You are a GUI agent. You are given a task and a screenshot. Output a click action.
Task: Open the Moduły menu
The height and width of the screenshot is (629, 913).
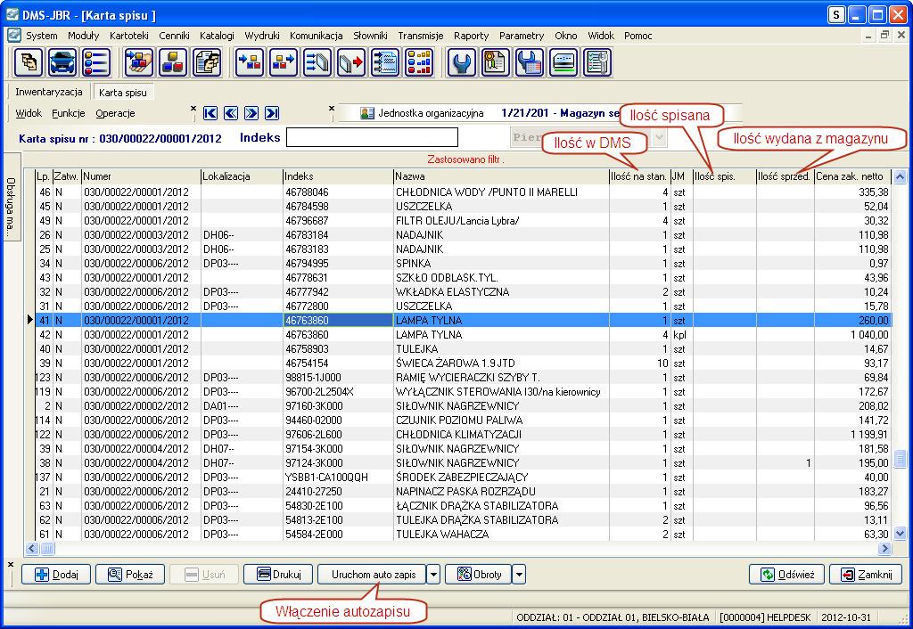click(83, 36)
